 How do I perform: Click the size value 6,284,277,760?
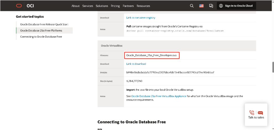134,81
